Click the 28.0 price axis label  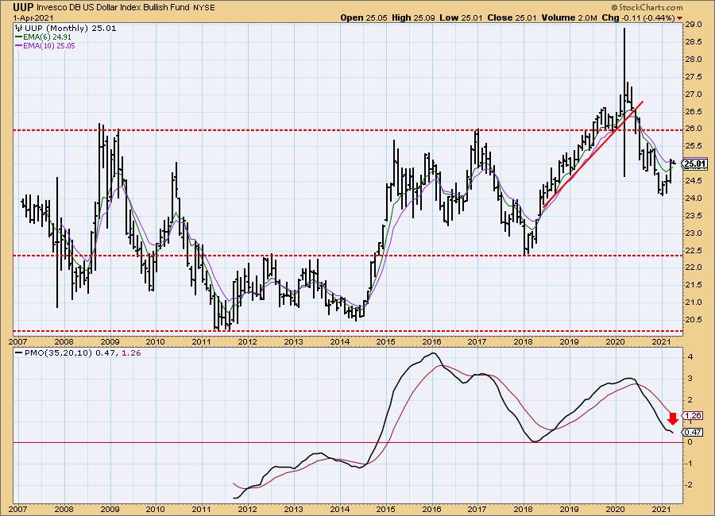click(x=693, y=60)
